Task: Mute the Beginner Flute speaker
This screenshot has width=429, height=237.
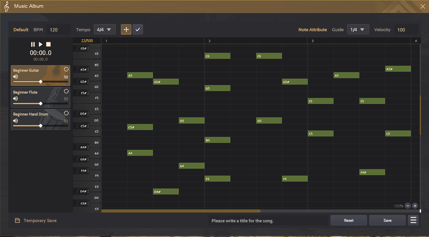Action: pyautogui.click(x=16, y=99)
